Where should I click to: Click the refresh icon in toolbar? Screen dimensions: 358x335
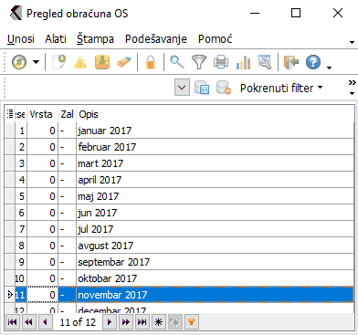(x=19, y=62)
